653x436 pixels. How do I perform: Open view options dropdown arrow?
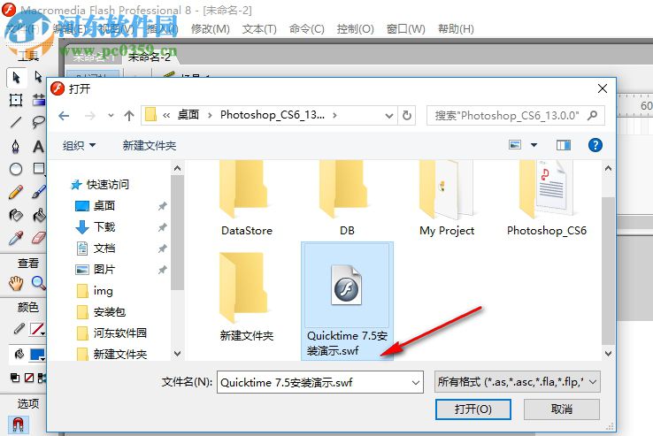coord(534,145)
